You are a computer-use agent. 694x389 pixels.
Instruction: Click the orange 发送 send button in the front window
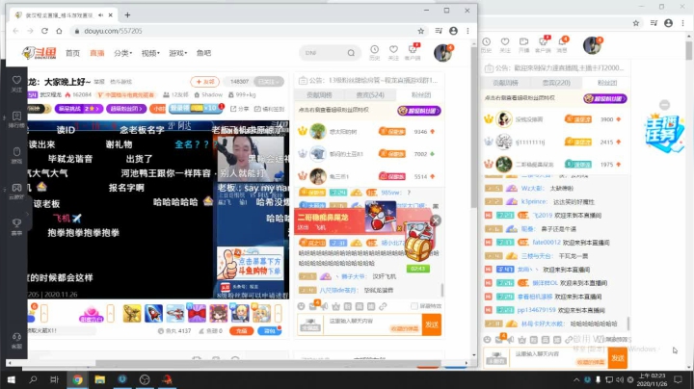432,324
